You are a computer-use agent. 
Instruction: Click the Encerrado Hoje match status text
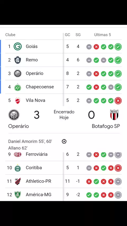pyautogui.click(x=64, y=115)
